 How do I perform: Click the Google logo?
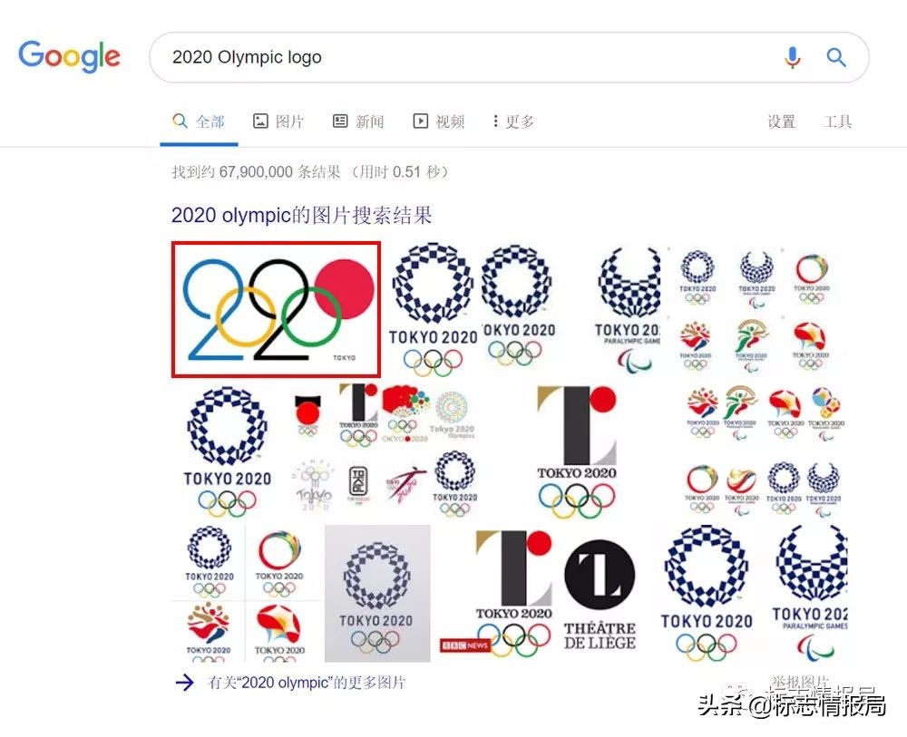(x=70, y=56)
